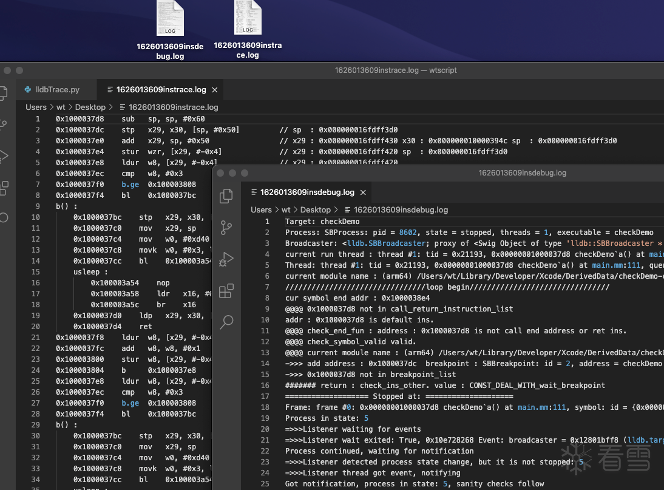This screenshot has height=490, width=664.
Task: Click 'Got notification, process in state' line
Action: [x=415, y=484]
